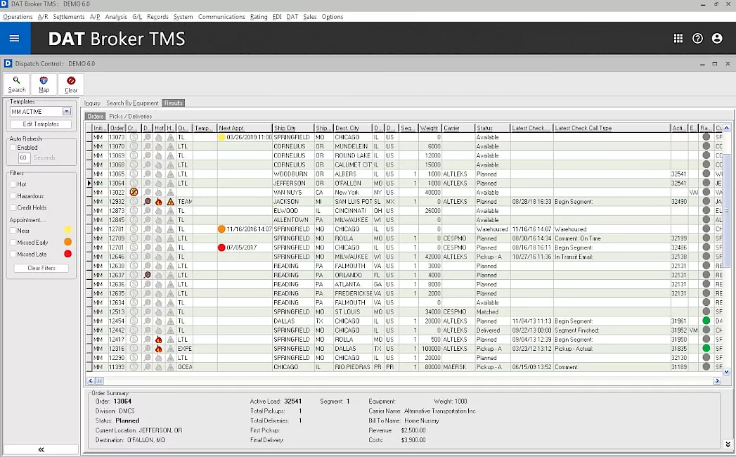The width and height of the screenshot is (736, 457).
Task: Click the red Missed Late color swatch
Action: point(67,254)
